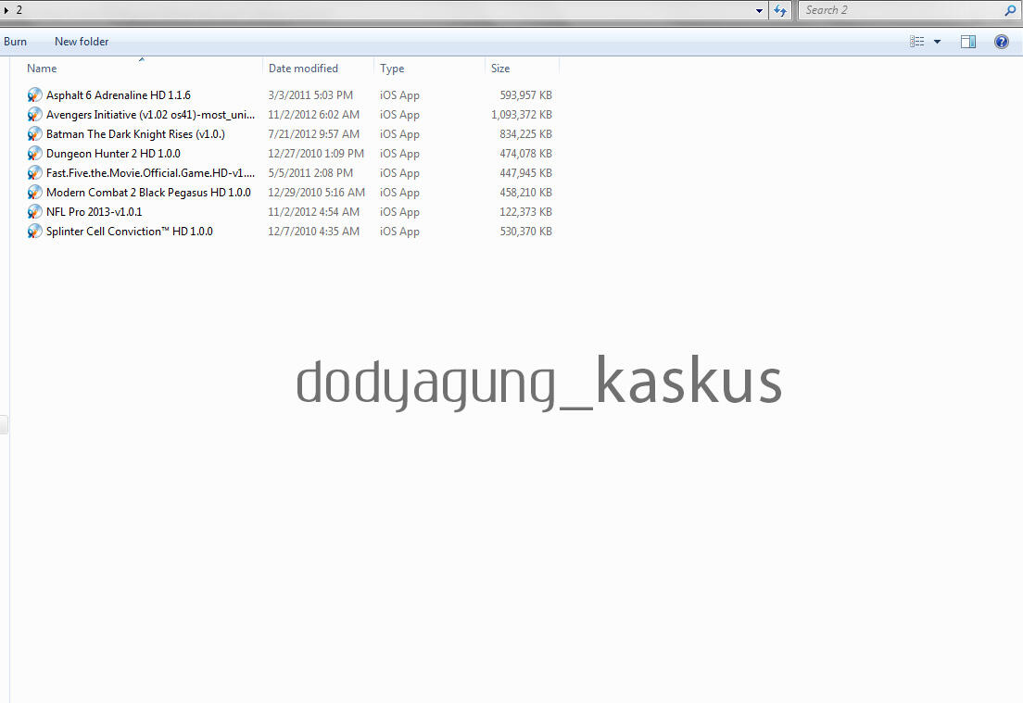Image resolution: width=1023 pixels, height=703 pixels.
Task: Select Asphalt 6 Adrenaline HD 1.1.6
Action: (x=118, y=95)
